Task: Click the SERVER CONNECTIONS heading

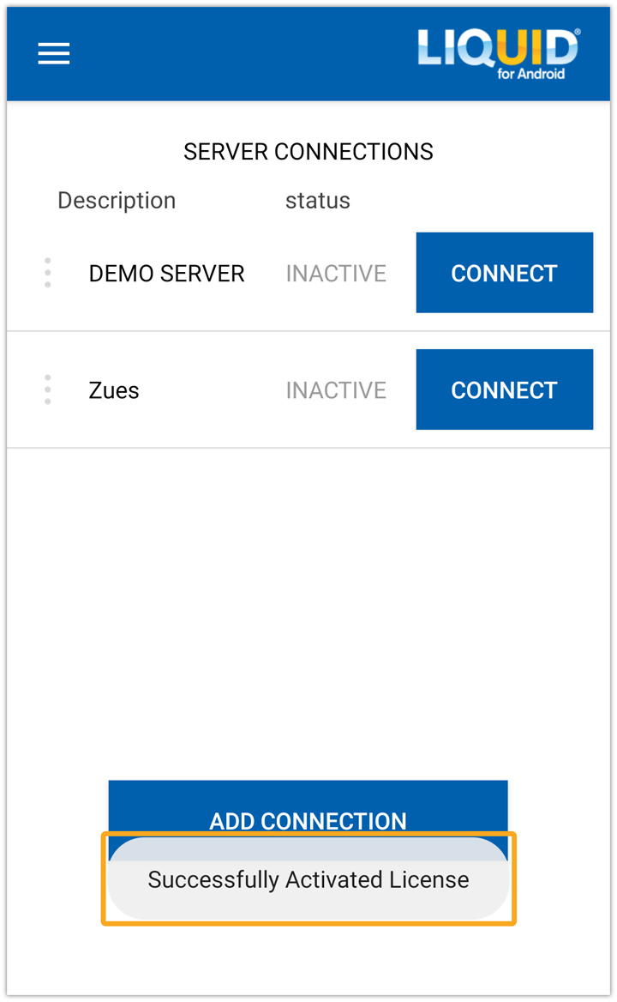Action: pyautogui.click(x=308, y=152)
